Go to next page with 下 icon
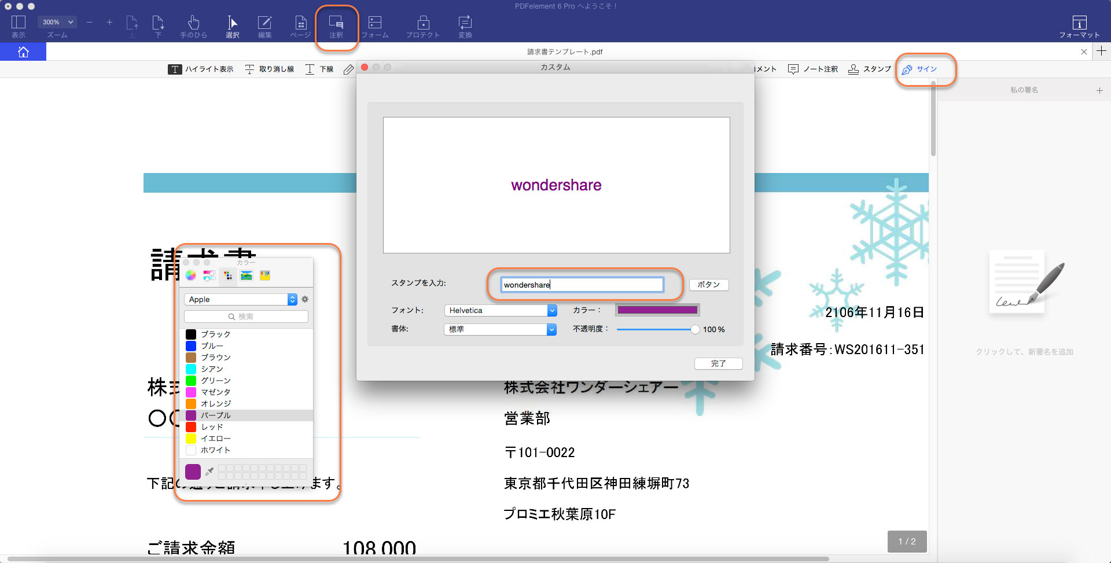1111x563 pixels. point(158,26)
